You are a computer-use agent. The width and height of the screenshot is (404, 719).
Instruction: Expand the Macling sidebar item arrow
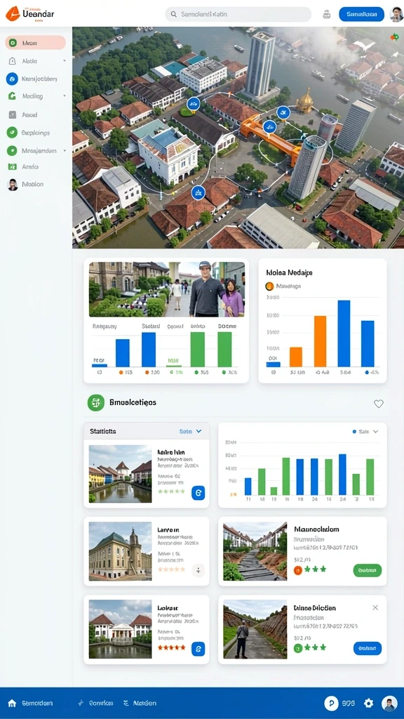coord(65,96)
